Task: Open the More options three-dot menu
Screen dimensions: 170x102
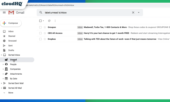Action: [55, 21]
